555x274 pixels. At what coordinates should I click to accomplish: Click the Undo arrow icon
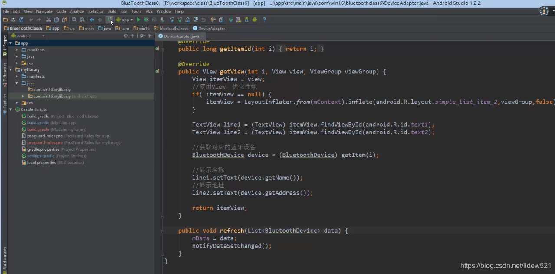coord(31,20)
